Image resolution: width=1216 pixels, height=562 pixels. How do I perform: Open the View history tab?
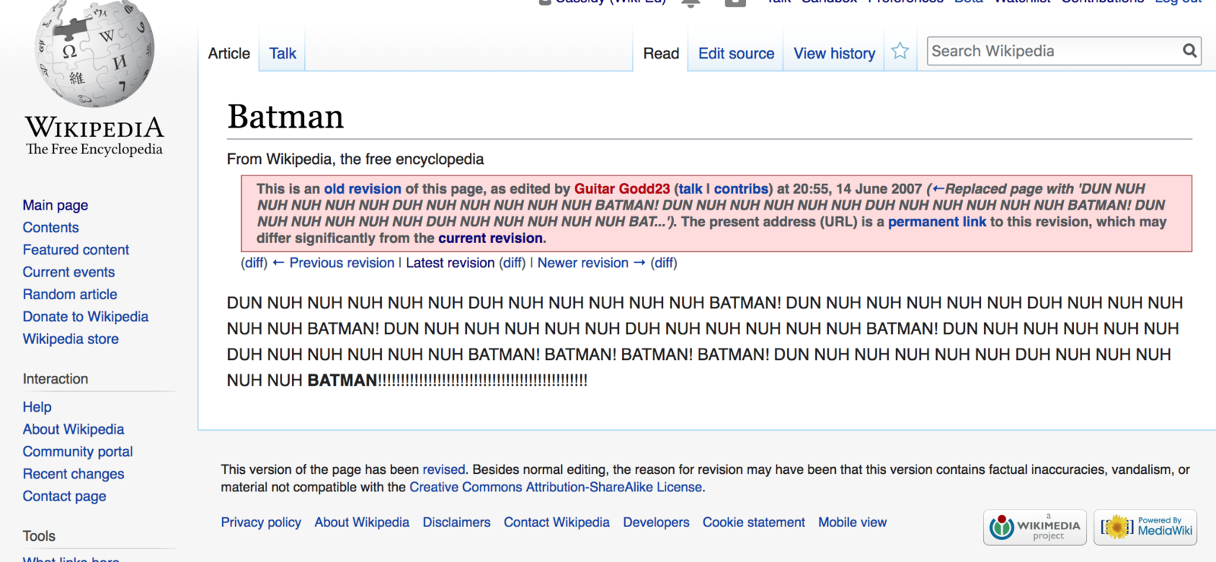[x=834, y=53]
